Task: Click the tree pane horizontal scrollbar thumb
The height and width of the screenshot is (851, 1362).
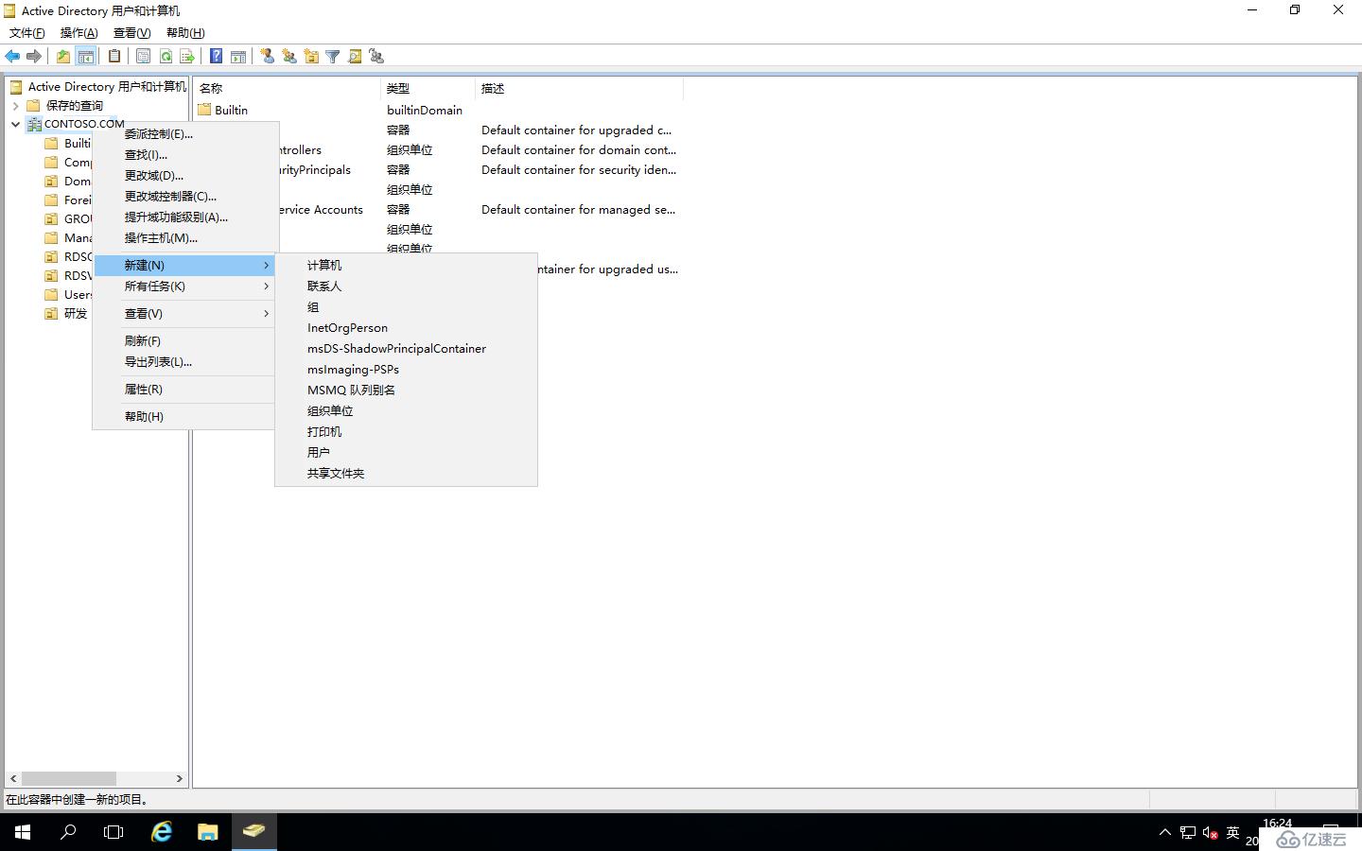Action: pos(68,779)
